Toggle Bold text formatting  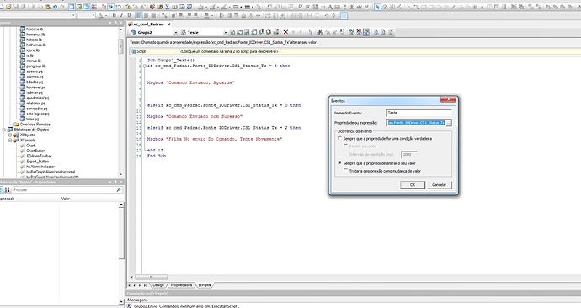[x=115, y=15]
